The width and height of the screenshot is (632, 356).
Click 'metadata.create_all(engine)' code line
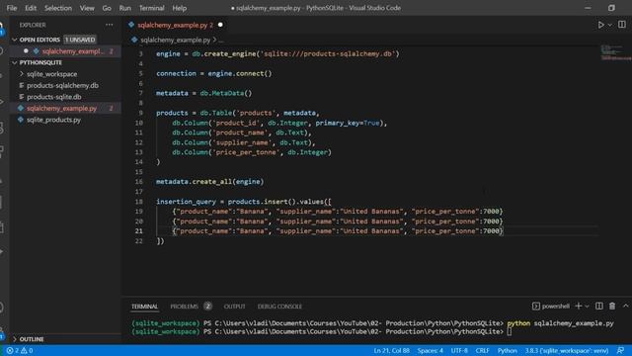pos(209,182)
